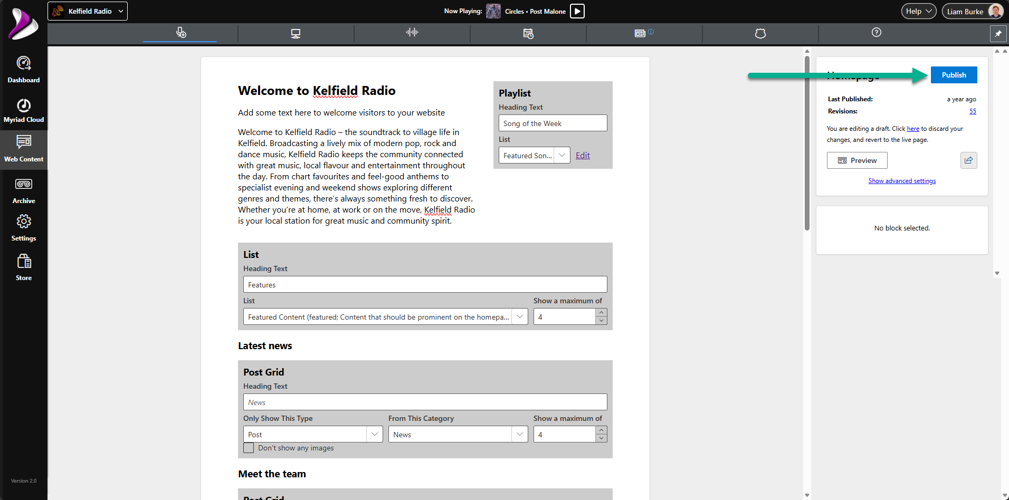Decrease List block maximum value
This screenshot has width=1009, height=500.
click(601, 321)
